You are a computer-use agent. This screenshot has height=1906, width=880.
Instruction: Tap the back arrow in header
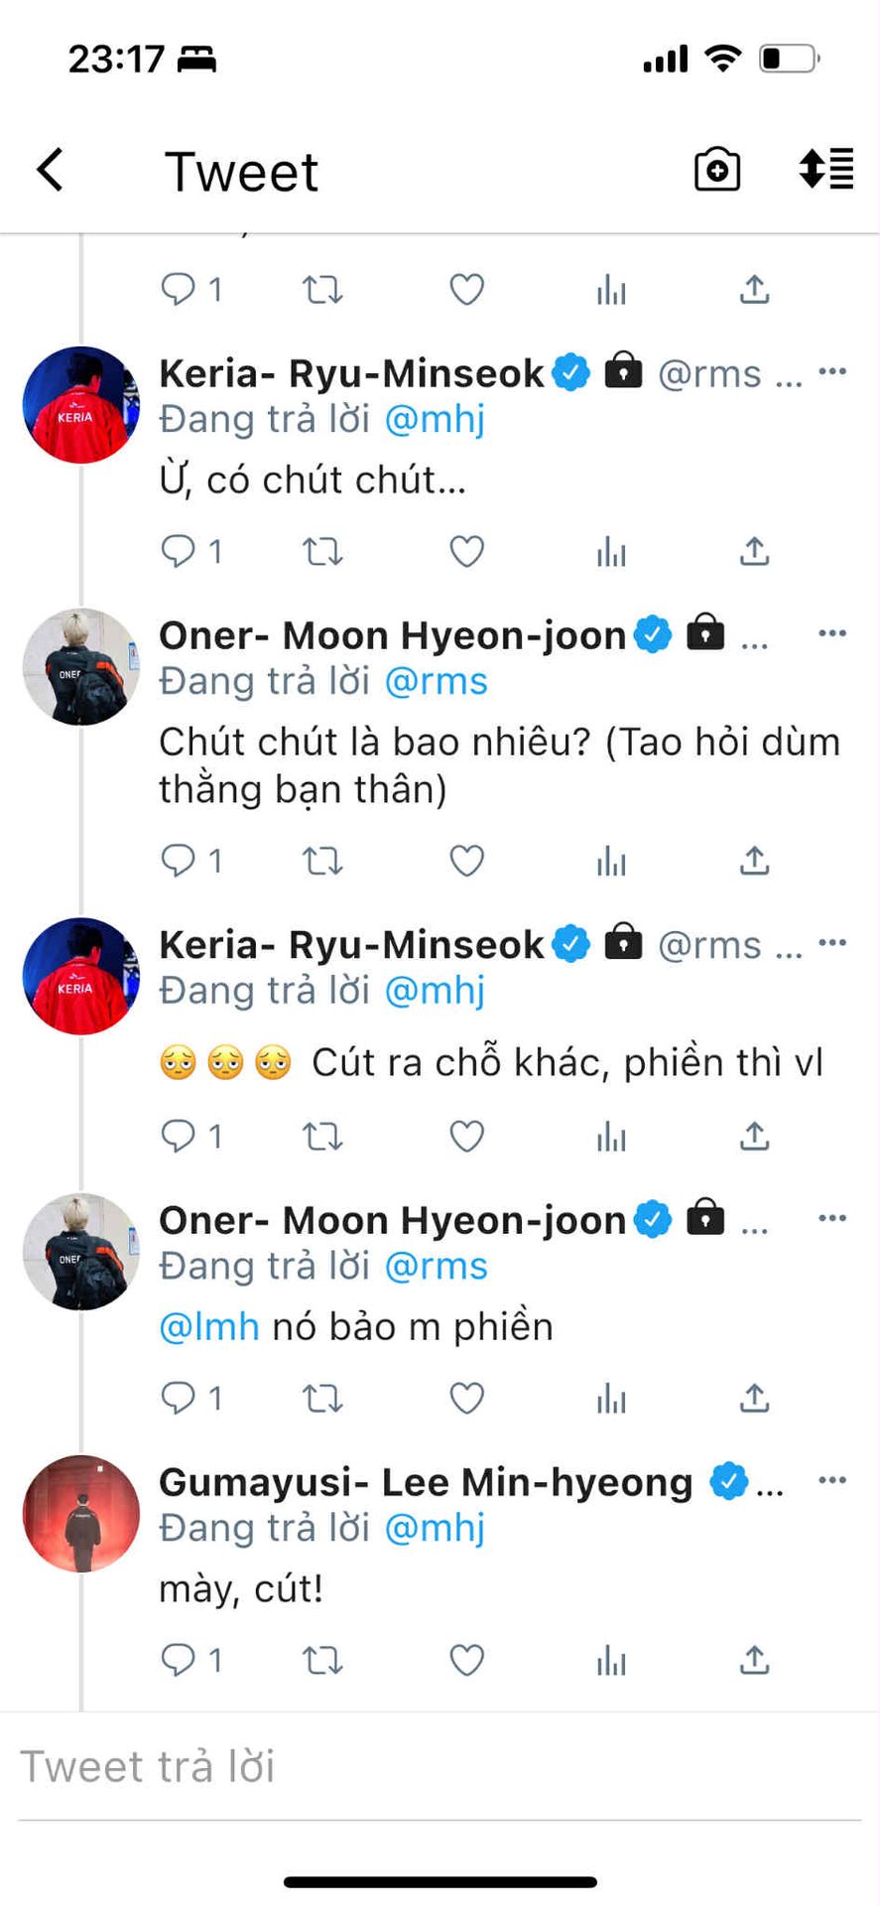click(x=51, y=170)
